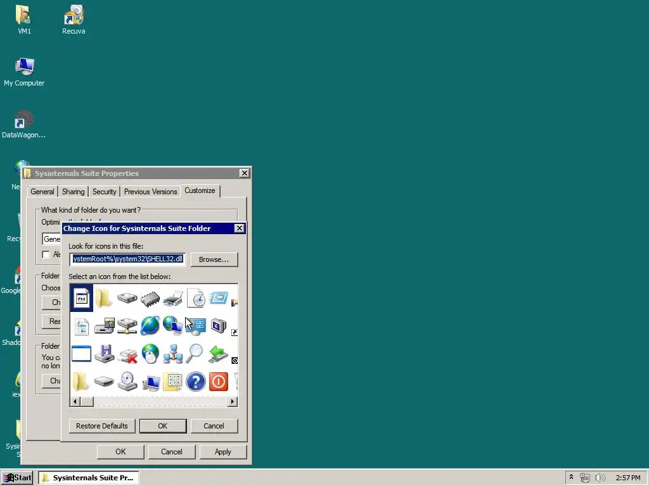Select the highlighted application document icon
649x486 pixels.
coord(82,297)
